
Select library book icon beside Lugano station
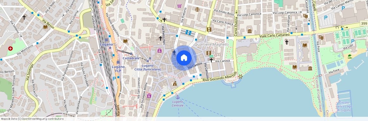coord(125,41)
